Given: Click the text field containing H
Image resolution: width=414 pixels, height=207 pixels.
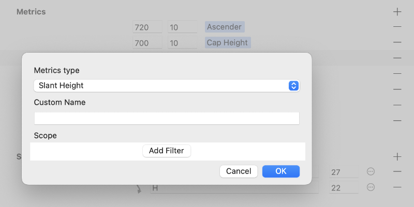Looking at the screenshot, I should click(x=234, y=188).
